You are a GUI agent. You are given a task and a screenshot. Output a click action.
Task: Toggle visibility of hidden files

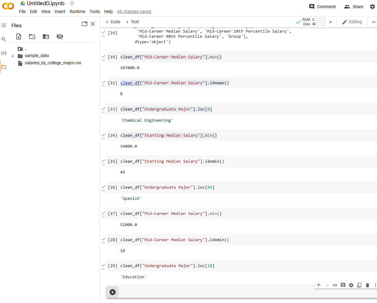(59, 36)
